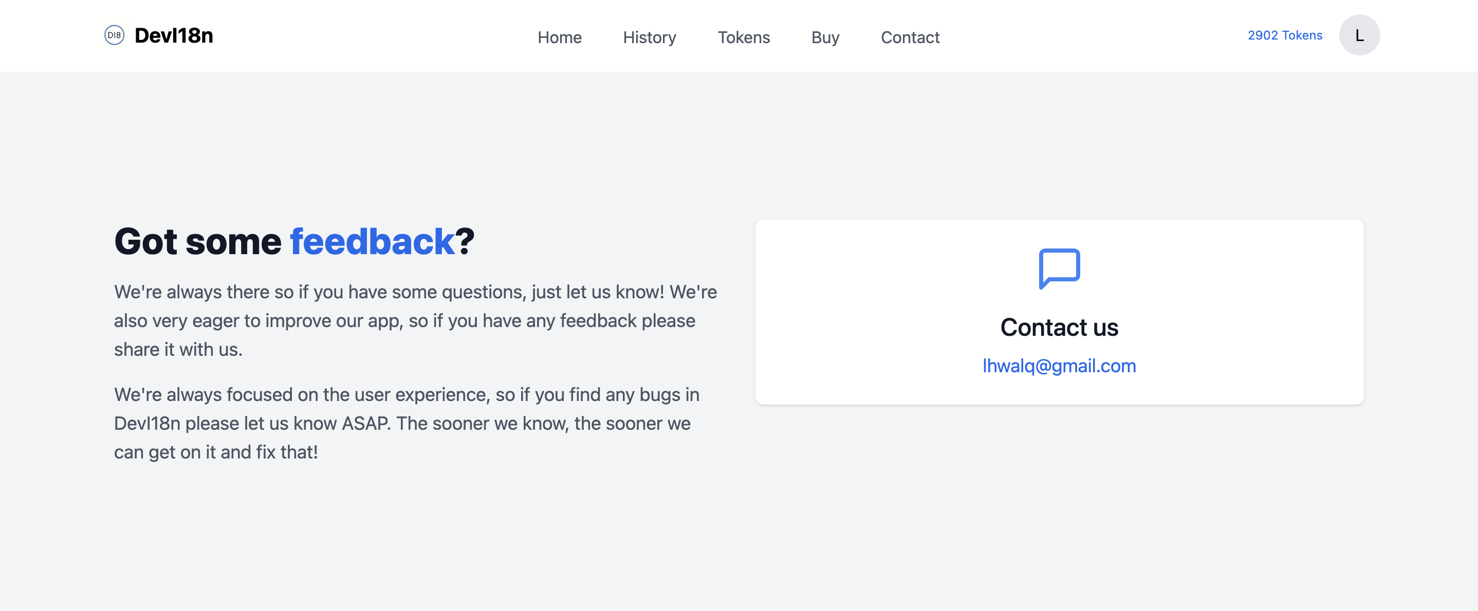This screenshot has width=1478, height=611.
Task: Open the L user avatar menu
Action: click(1359, 35)
